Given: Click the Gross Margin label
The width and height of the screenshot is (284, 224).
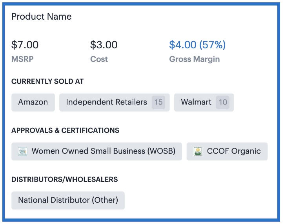Looking at the screenshot, I should tap(194, 59).
